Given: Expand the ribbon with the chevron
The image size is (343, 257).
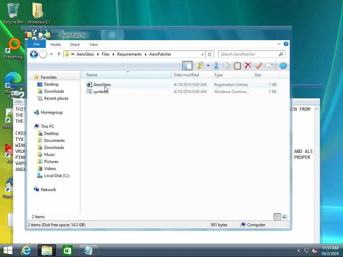Looking at the screenshot, I should click(278, 44).
